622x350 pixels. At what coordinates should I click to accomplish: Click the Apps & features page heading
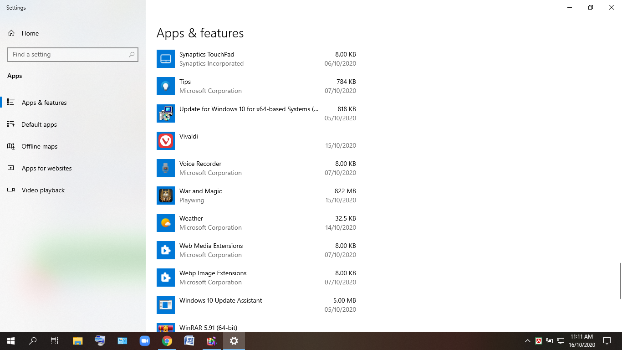[x=200, y=33]
